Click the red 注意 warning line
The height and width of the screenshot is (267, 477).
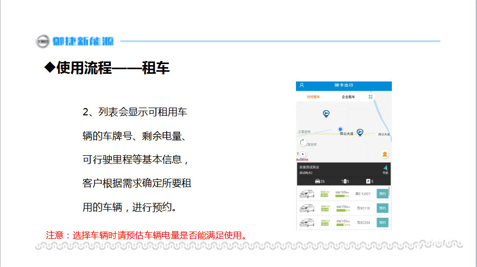(147, 235)
